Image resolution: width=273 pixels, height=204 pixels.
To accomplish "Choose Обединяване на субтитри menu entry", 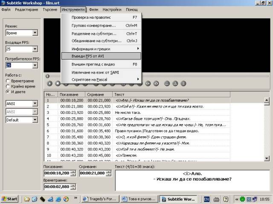I will point(101,41).
